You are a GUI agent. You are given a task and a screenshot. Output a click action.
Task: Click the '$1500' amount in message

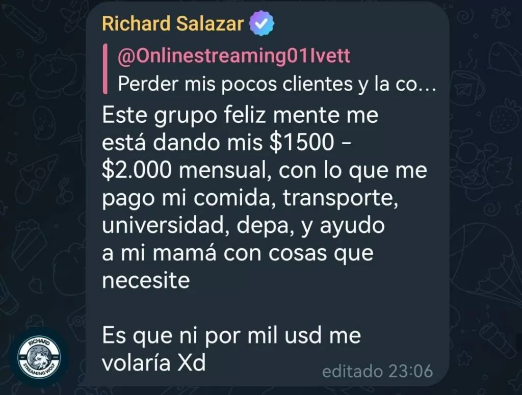302,143
